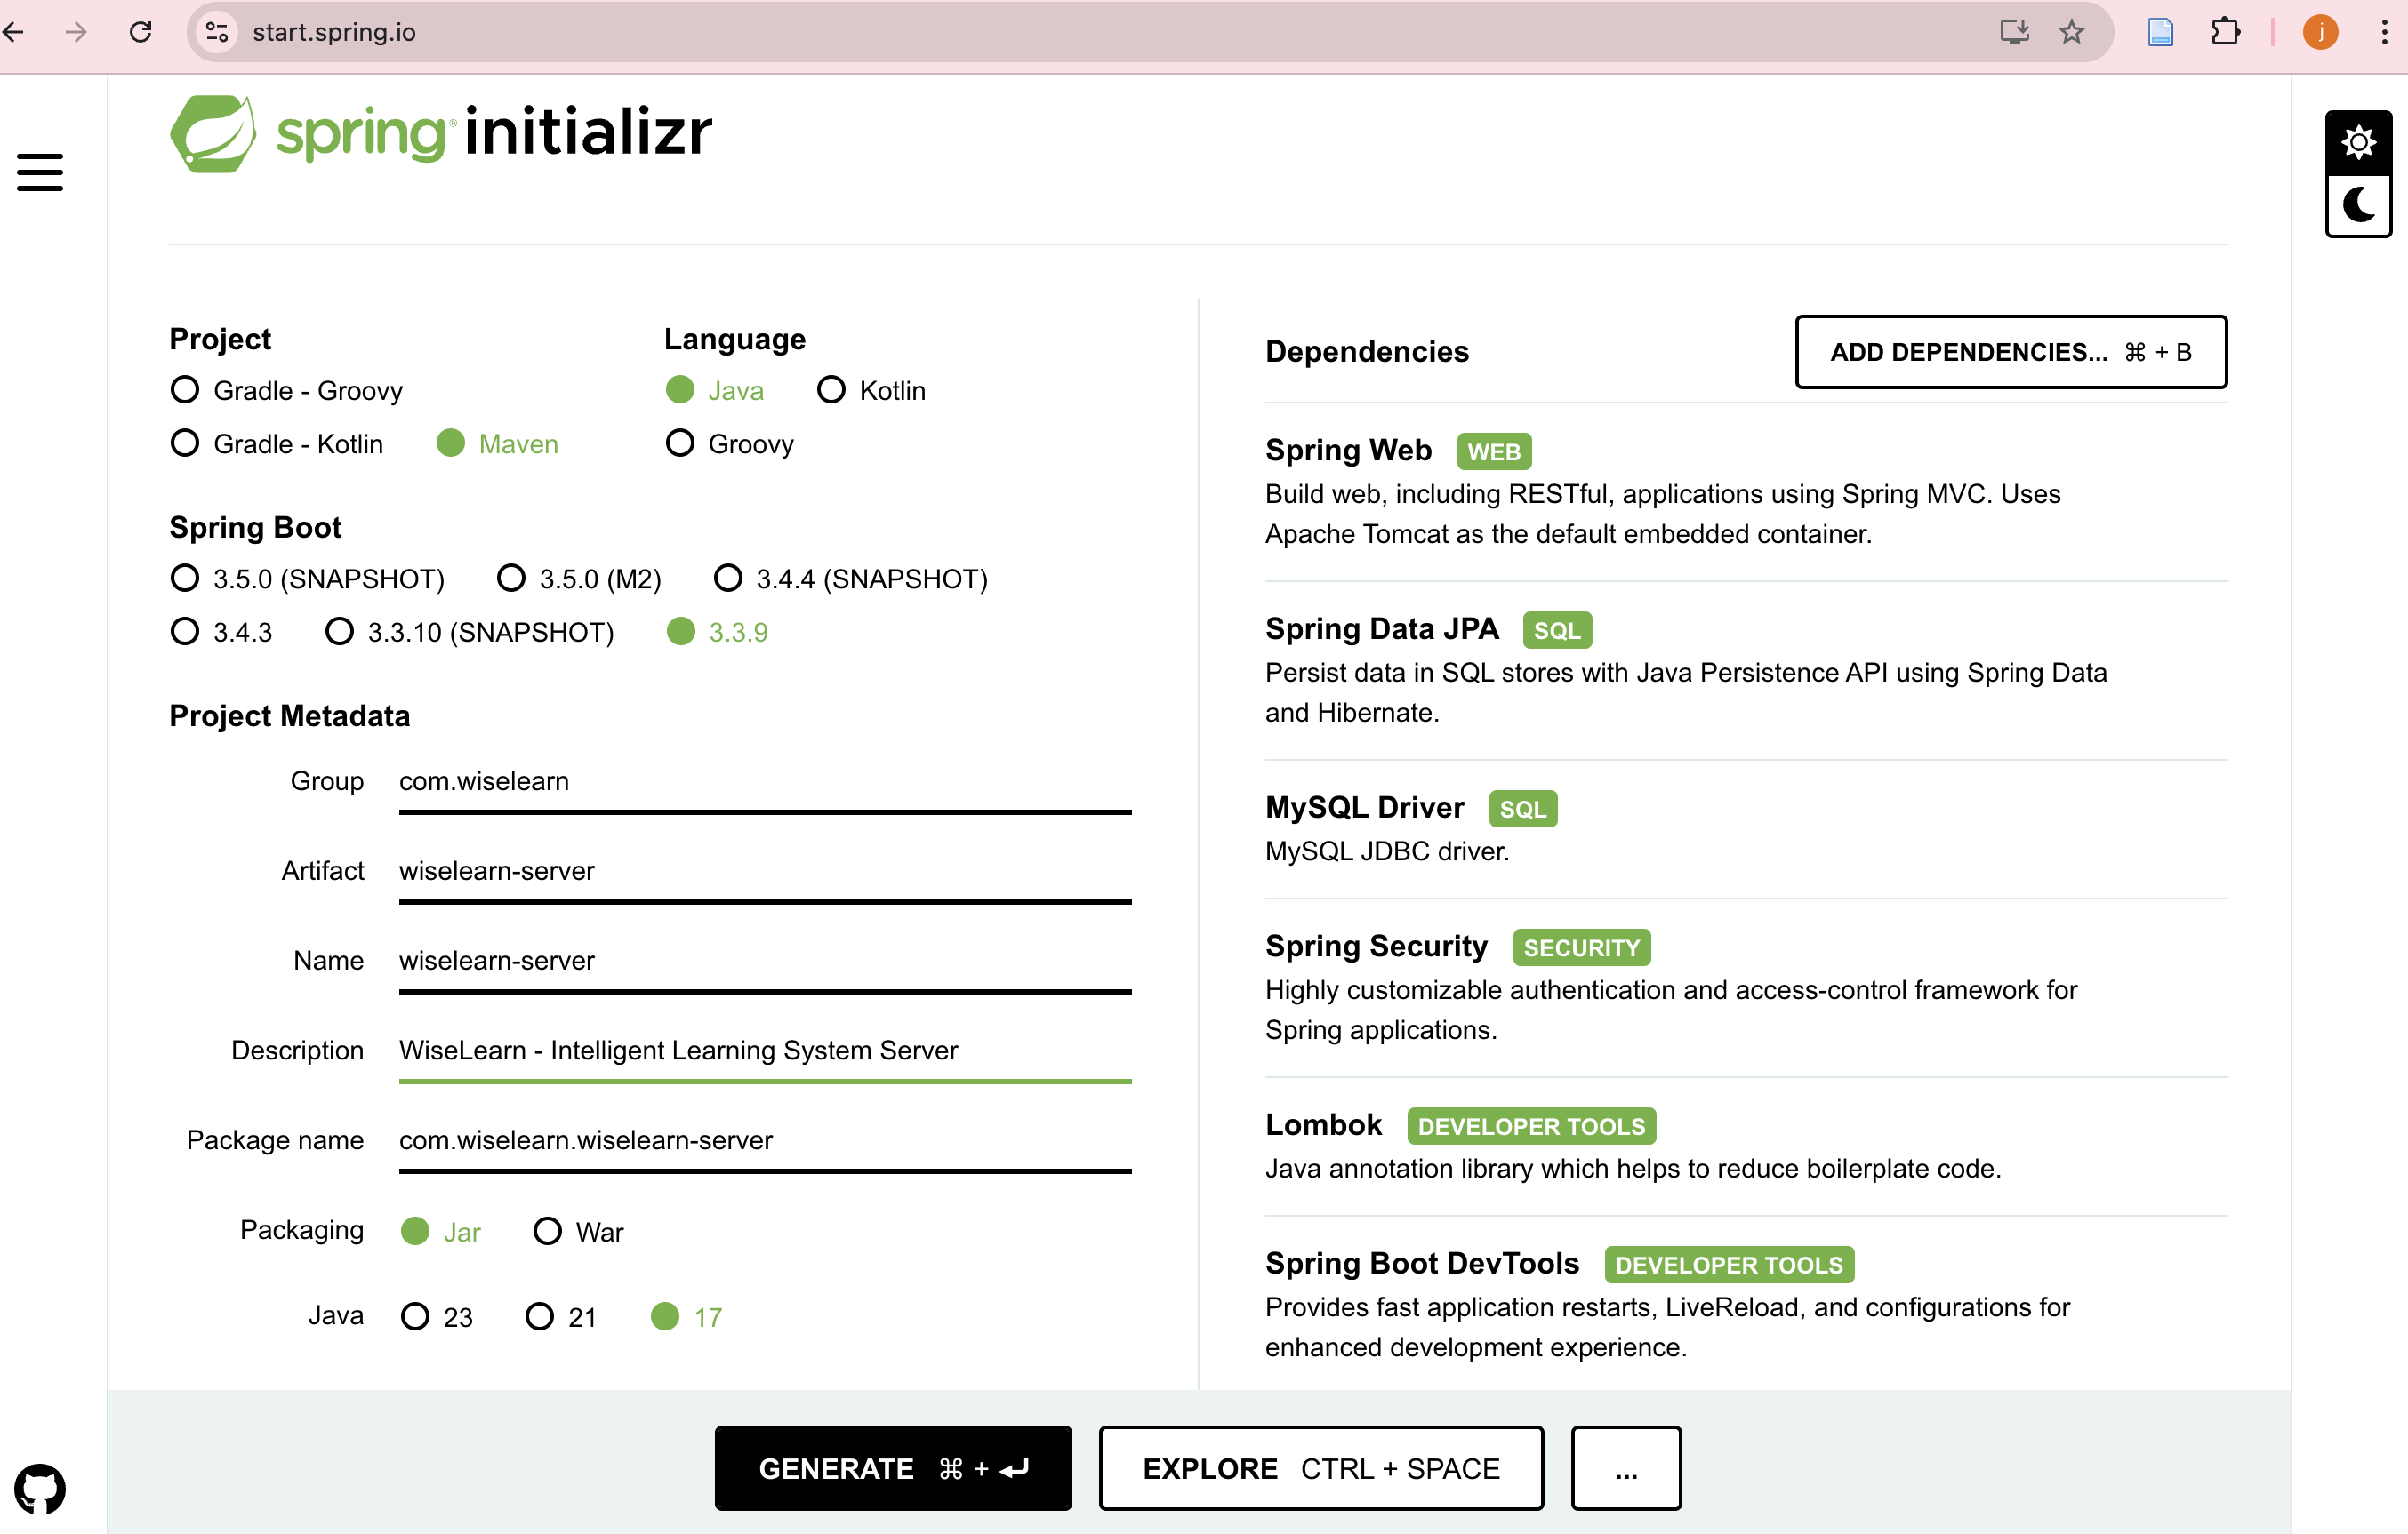This screenshot has height=1534, width=2408.
Task: Switch to light theme sun icon
Action: [x=2358, y=143]
